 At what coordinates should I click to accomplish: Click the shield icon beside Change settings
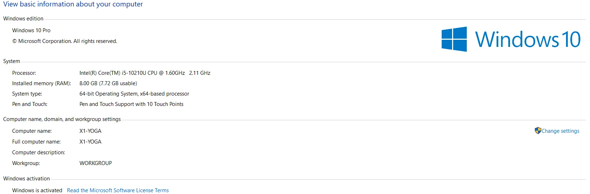click(x=538, y=131)
